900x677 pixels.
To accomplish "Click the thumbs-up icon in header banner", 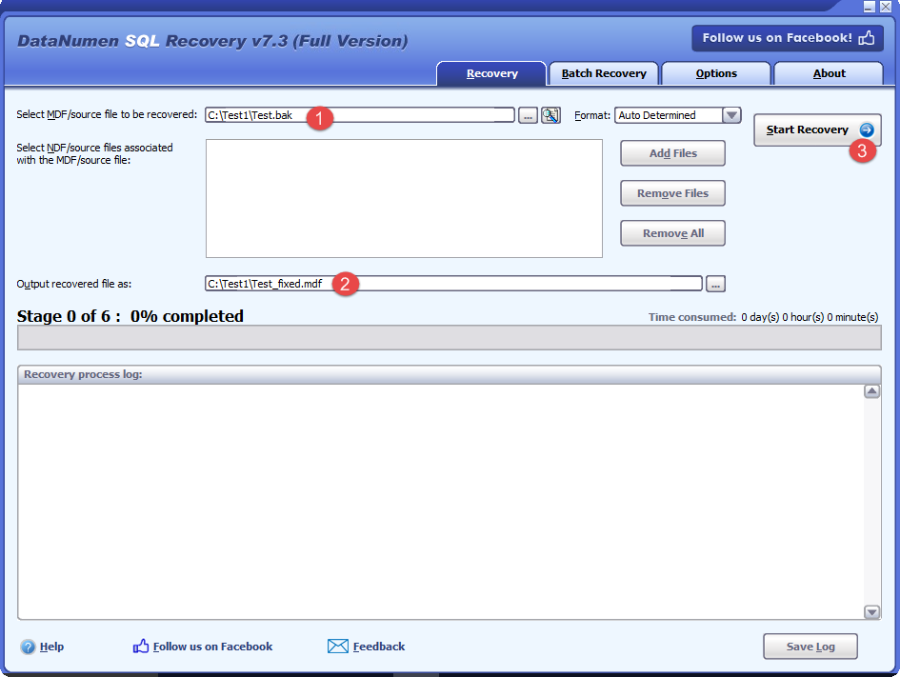I will pyautogui.click(x=866, y=38).
